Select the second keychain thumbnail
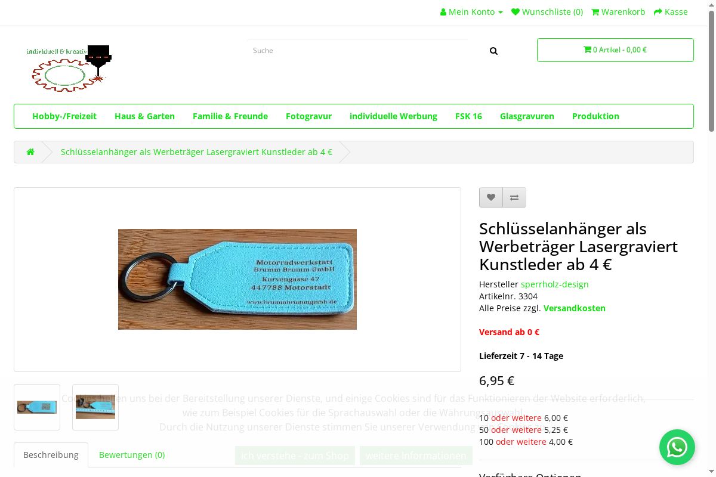Image resolution: width=716 pixels, height=477 pixels. tap(95, 407)
